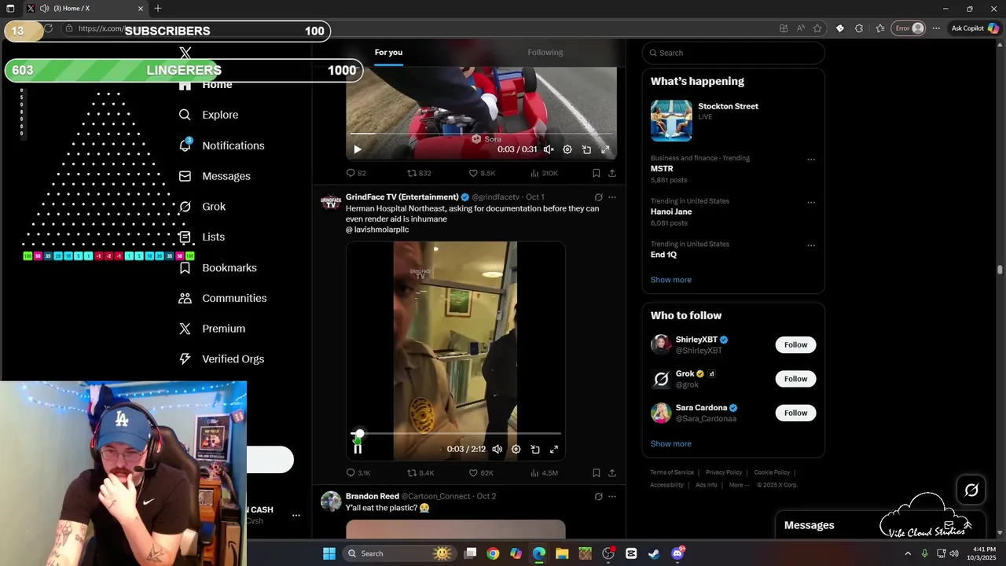
Task: Show more under Who to follow
Action: pos(670,444)
